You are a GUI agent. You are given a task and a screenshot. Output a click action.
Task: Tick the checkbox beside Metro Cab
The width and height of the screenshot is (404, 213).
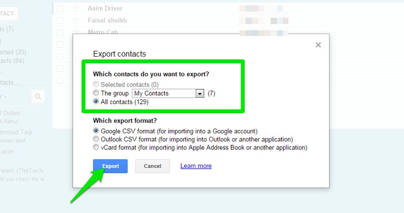[60, 32]
